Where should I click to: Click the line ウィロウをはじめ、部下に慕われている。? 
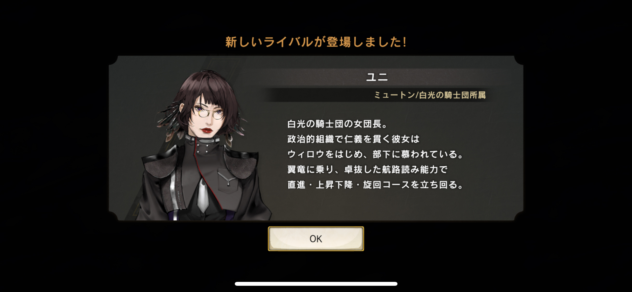(x=375, y=154)
